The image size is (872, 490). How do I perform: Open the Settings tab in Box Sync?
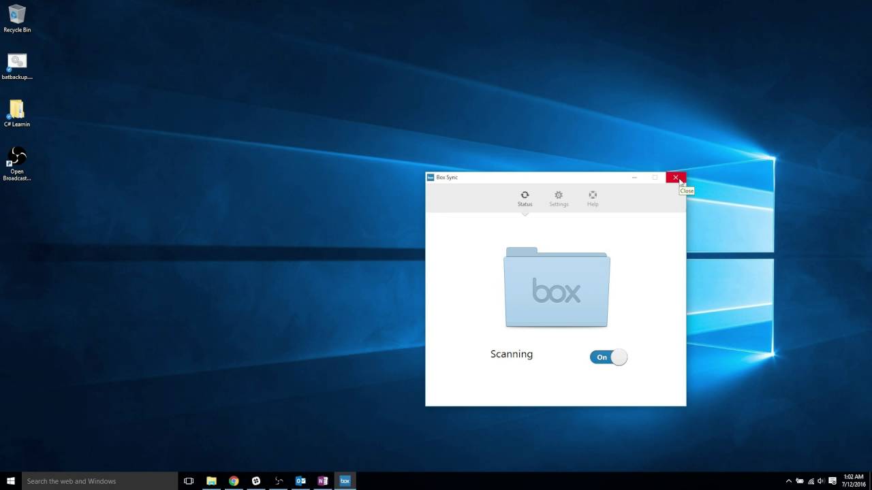click(559, 199)
